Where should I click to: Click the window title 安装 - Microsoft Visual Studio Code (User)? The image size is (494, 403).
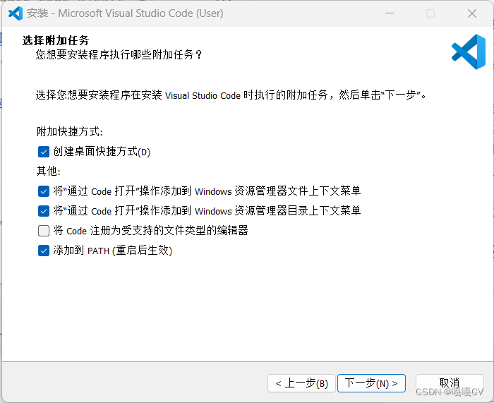pos(125,13)
